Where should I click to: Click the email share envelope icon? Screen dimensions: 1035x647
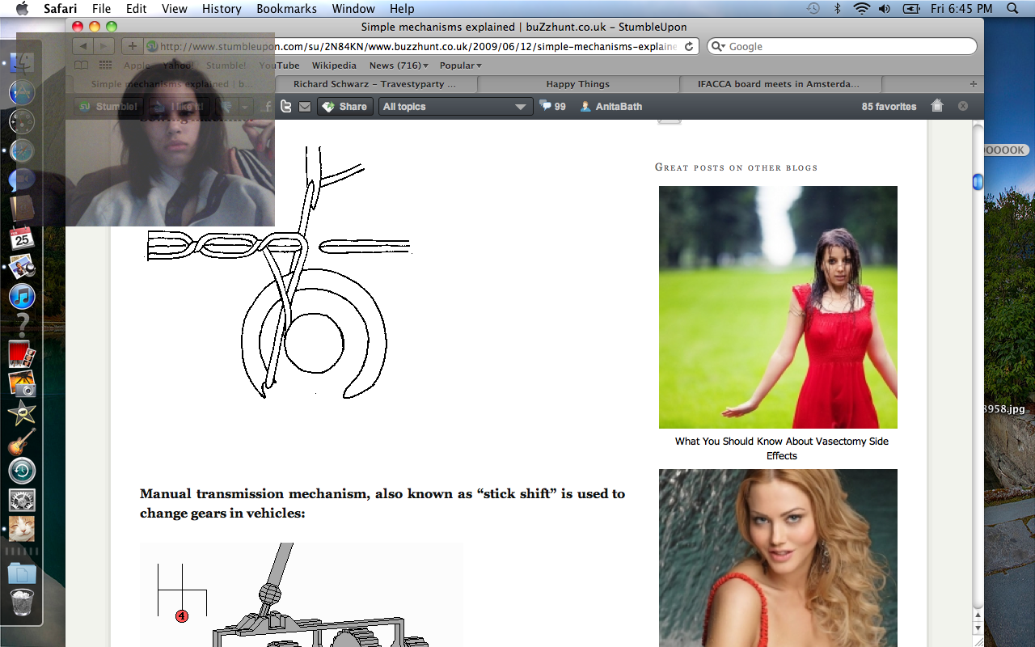[x=305, y=107]
